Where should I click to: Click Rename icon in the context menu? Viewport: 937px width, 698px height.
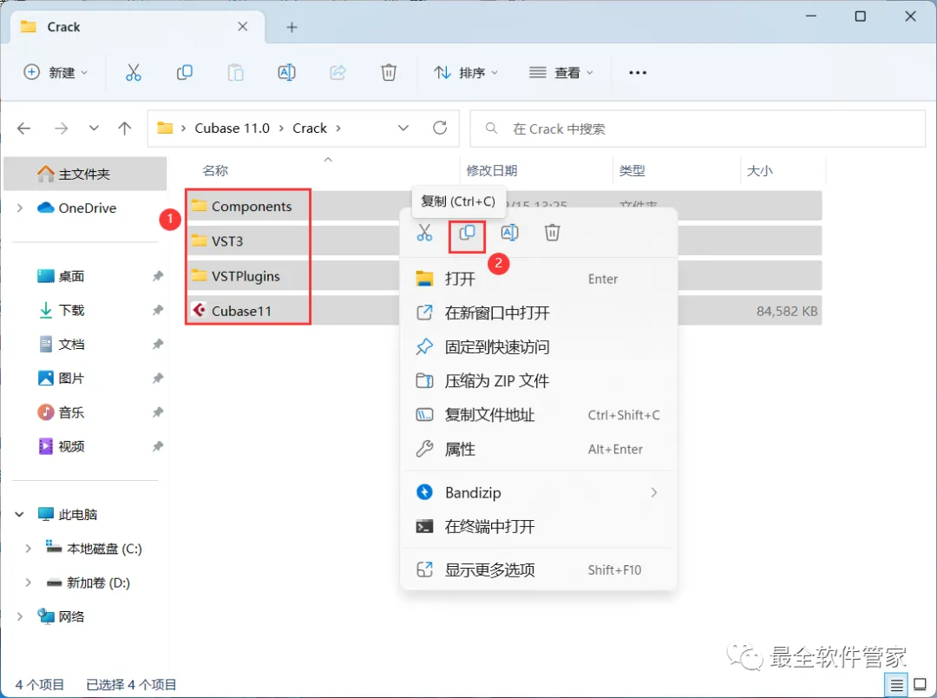pos(510,233)
